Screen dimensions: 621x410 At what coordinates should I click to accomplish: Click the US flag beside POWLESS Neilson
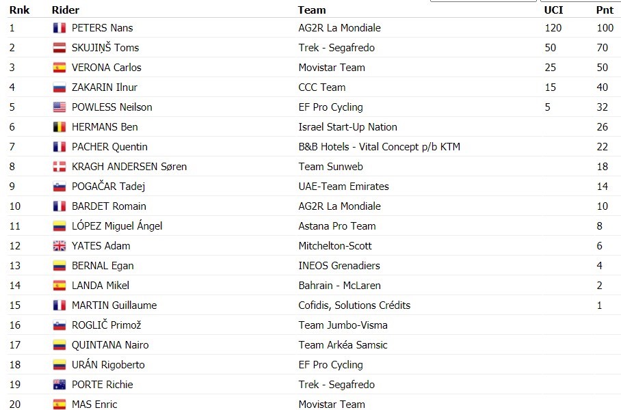pyautogui.click(x=60, y=107)
